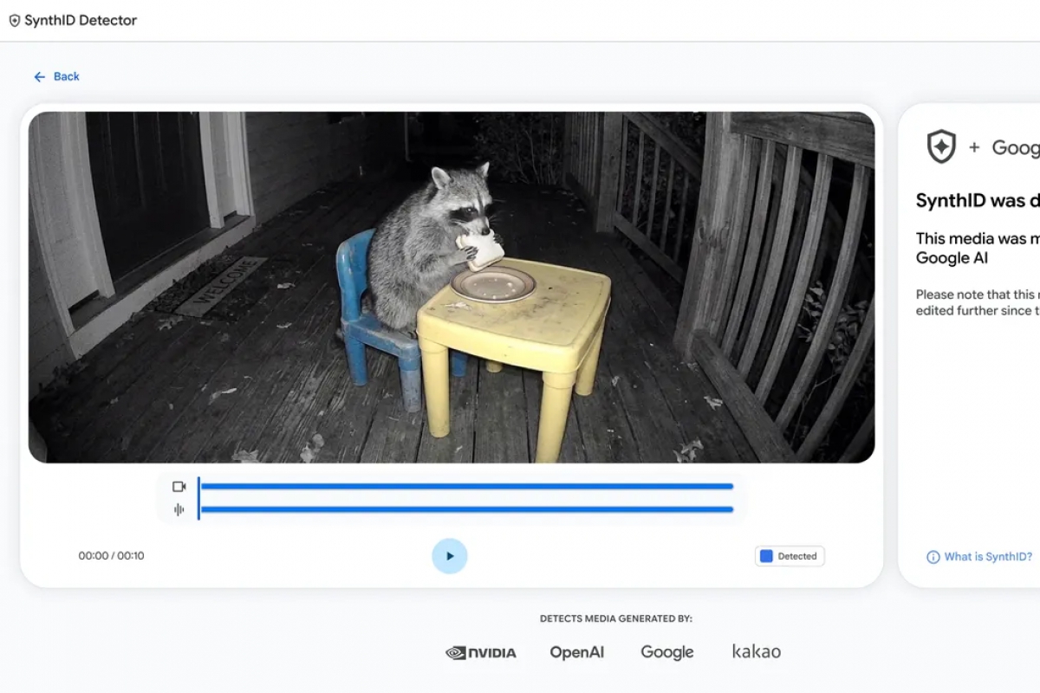Click the Google logo under detects media
Screen dimensions: 1040x693
click(x=667, y=652)
